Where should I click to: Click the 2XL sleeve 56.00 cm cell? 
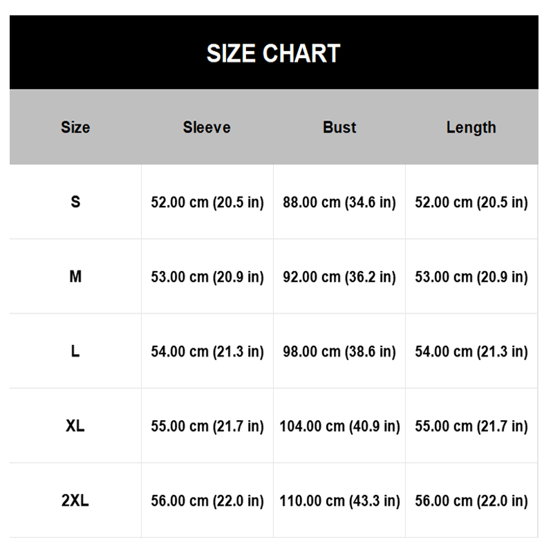tap(207, 501)
